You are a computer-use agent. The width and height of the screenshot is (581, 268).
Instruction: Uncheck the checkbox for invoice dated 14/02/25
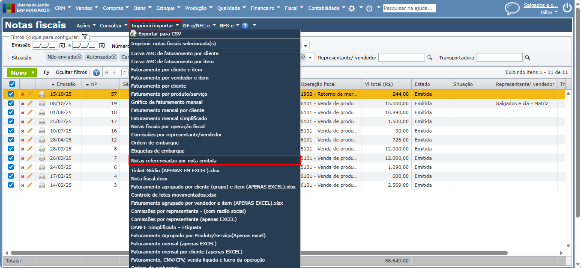tap(11, 185)
